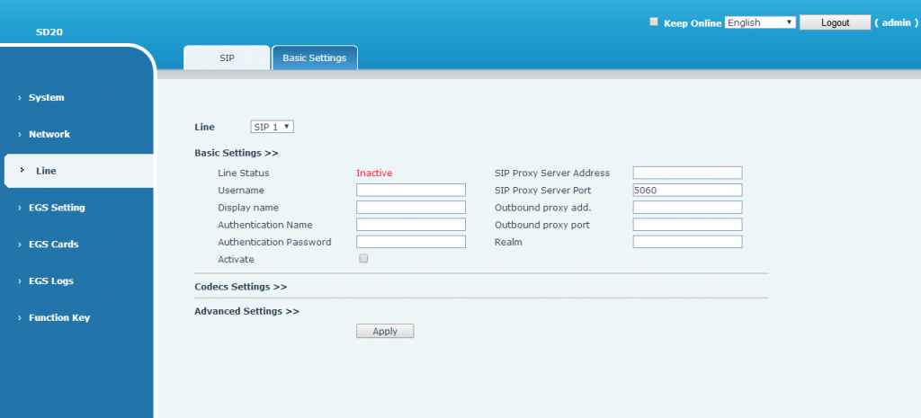Image resolution: width=921 pixels, height=418 pixels.
Task: Open the English language dropdown
Action: pos(760,22)
